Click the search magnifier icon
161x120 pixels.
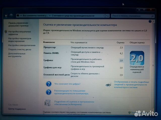(x=152, y=16)
